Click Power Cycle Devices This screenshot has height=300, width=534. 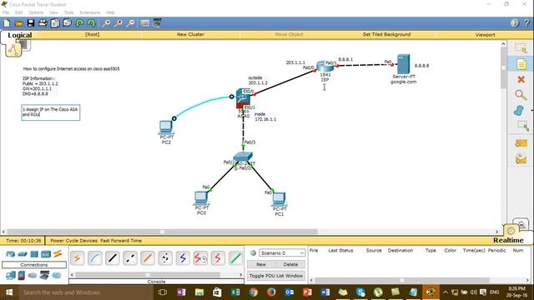click(x=74, y=241)
